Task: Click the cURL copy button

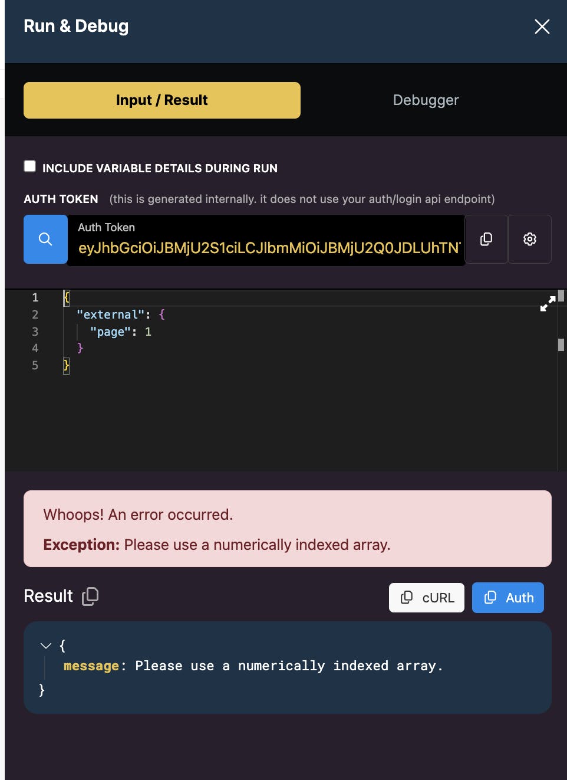Action: click(x=427, y=598)
